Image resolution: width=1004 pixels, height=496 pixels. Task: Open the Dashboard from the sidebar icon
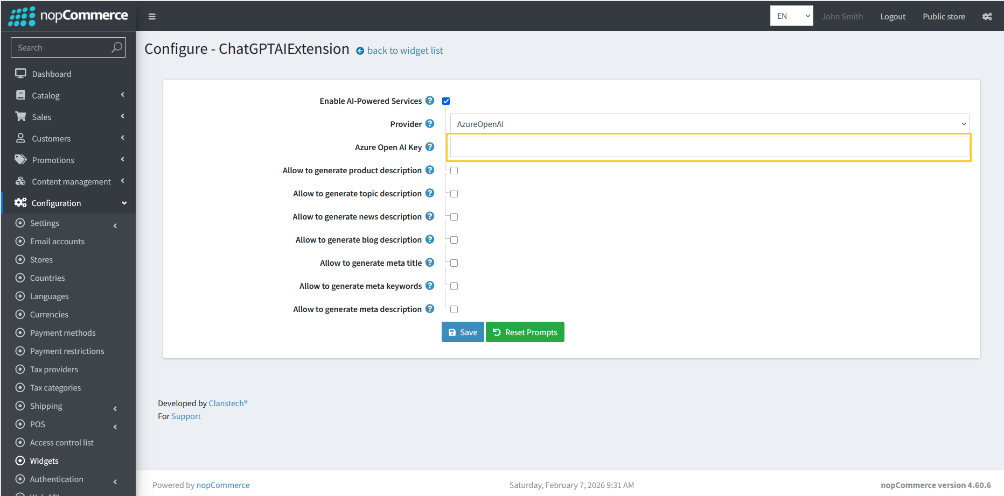[x=20, y=74]
